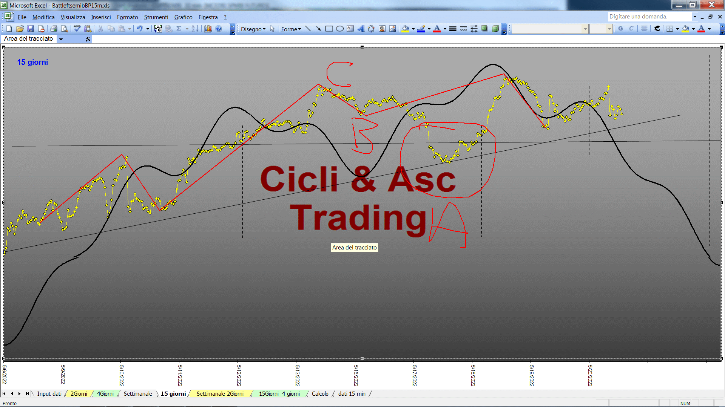Open the Forme shapes menu
Image resolution: width=725 pixels, height=407 pixels.
tap(291, 29)
